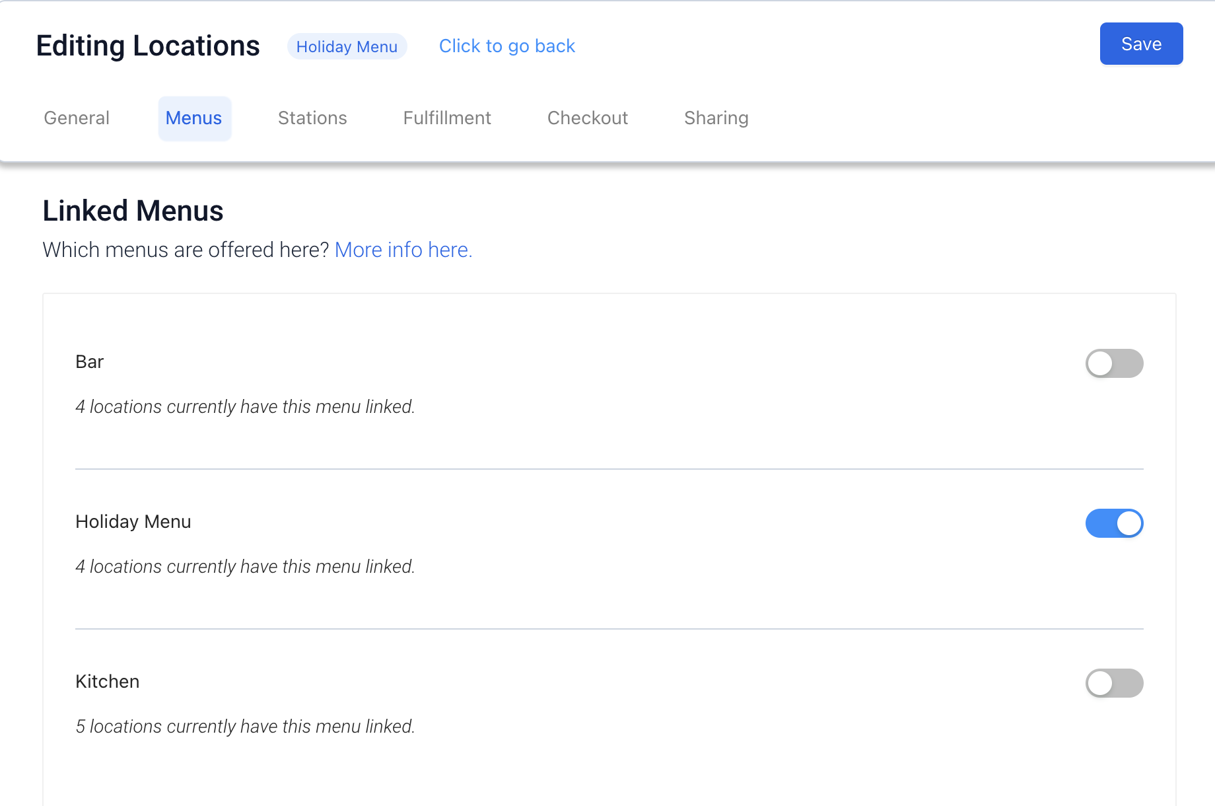The height and width of the screenshot is (806, 1215).
Task: Click the 'Holiday Menu' row label
Action: coord(133,522)
